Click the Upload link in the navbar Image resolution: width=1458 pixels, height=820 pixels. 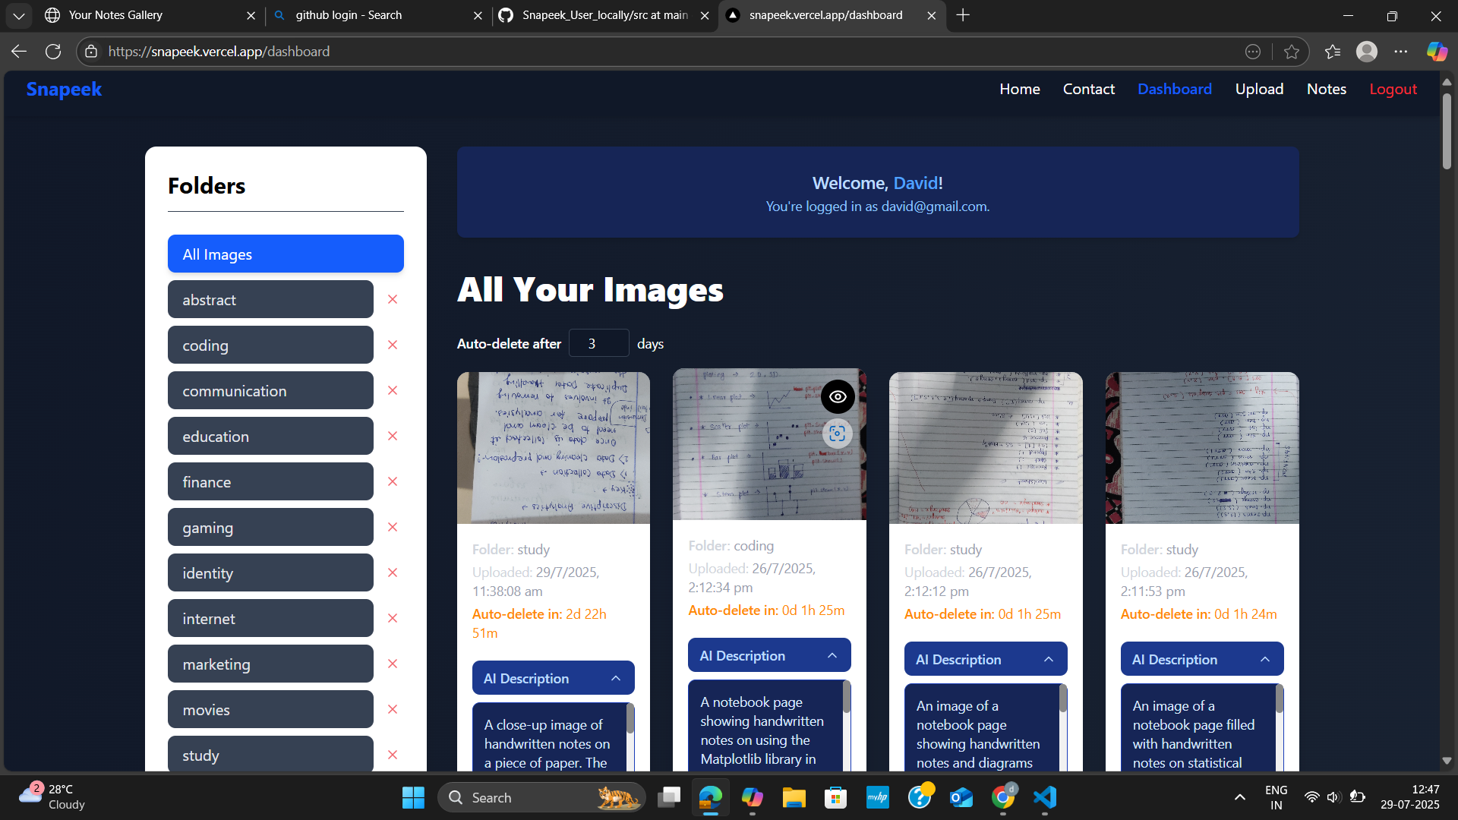1258,89
